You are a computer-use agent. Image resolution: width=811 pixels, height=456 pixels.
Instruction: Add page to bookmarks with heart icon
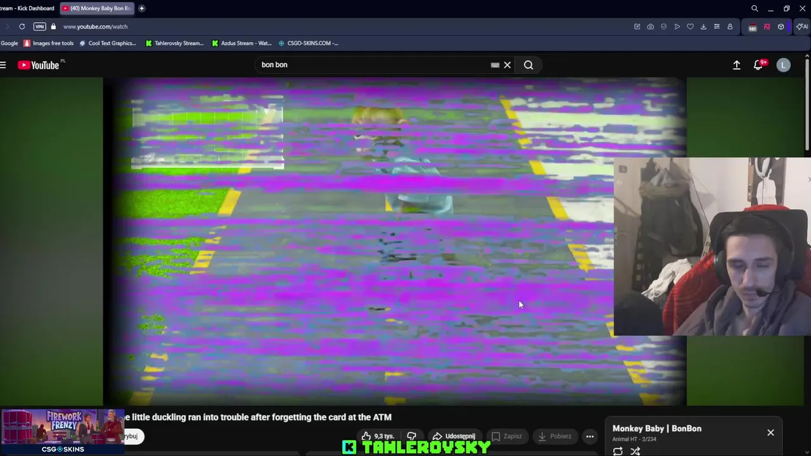tap(690, 27)
